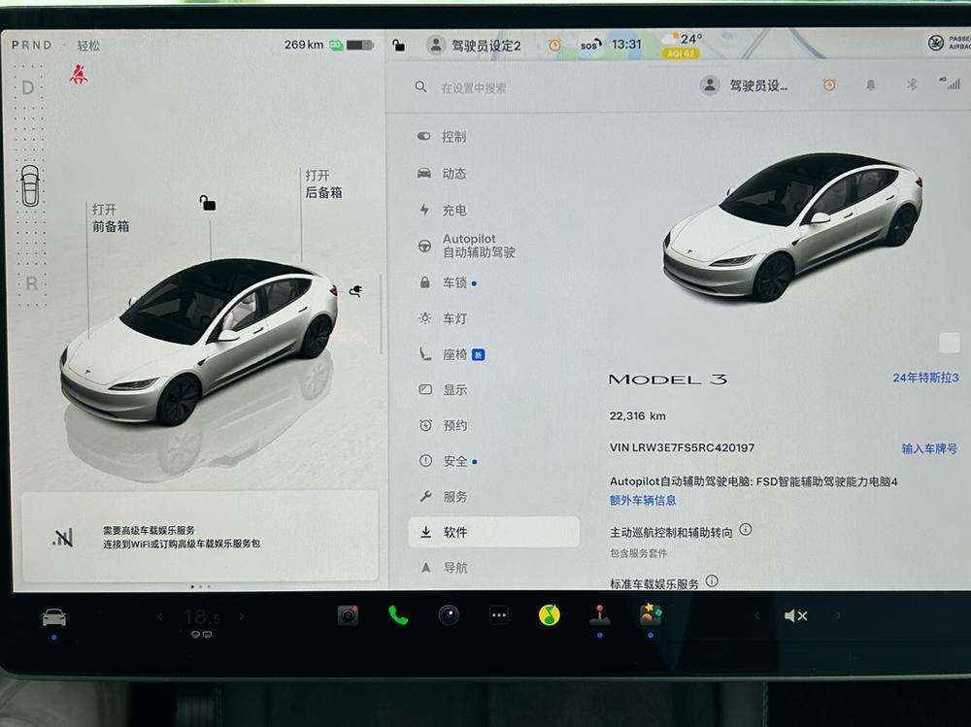Open 安全 safety settings
This screenshot has height=727, width=971.
pos(447,461)
